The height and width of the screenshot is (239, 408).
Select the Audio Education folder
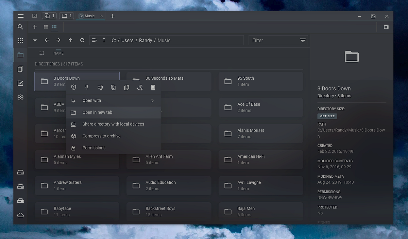pyautogui.click(x=169, y=185)
